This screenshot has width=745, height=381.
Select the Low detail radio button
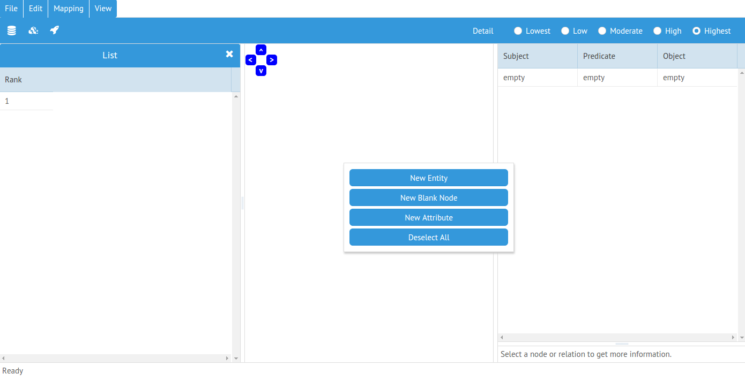(x=565, y=31)
